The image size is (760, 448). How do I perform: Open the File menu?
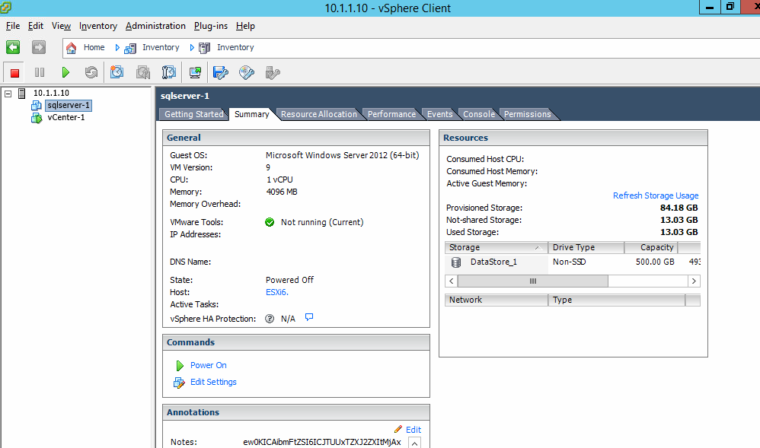coord(13,26)
